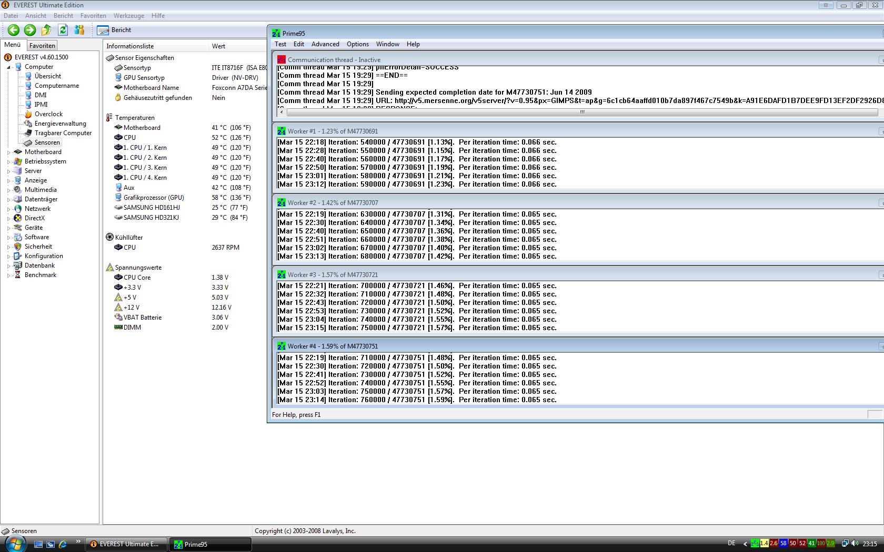Open the Prime95 Test menu
Screen dimensions: 884x552
[280, 44]
